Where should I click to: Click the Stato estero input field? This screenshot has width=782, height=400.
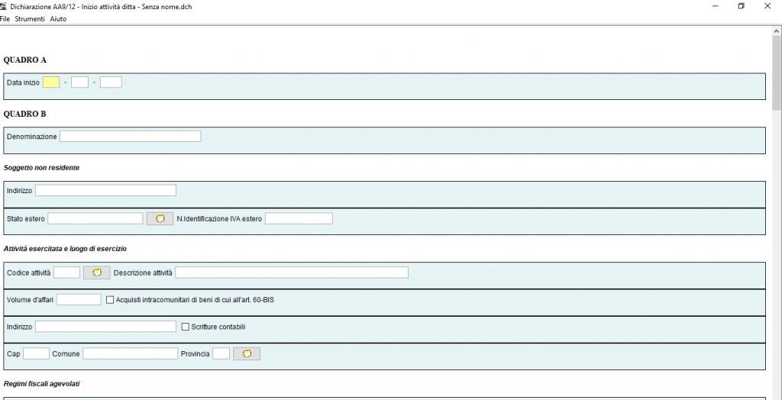click(95, 218)
